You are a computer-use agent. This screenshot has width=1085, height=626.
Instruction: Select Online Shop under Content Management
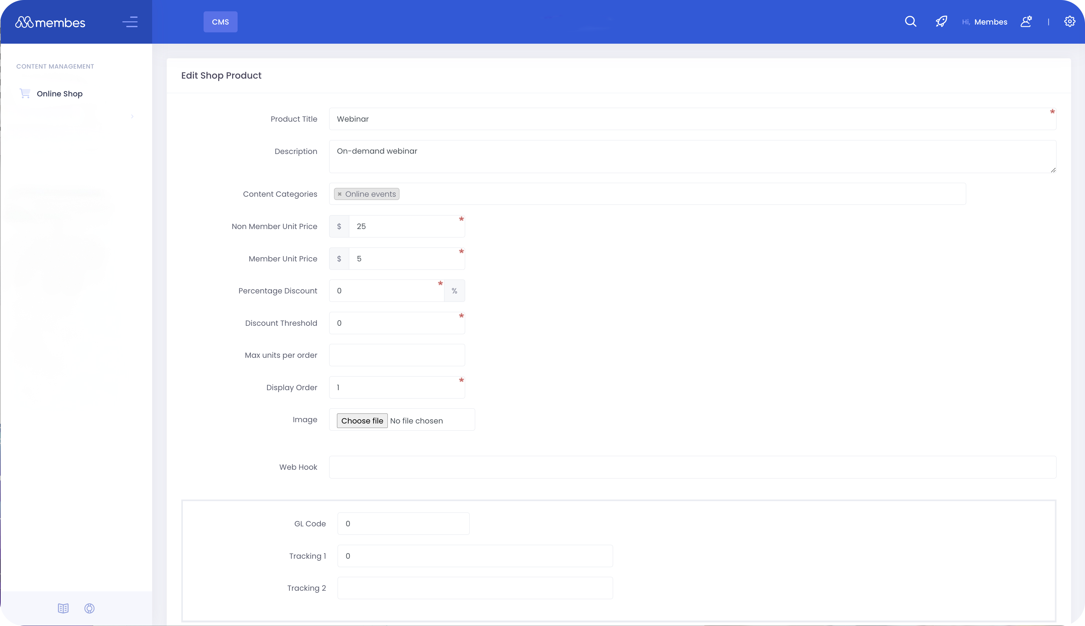pyautogui.click(x=60, y=93)
